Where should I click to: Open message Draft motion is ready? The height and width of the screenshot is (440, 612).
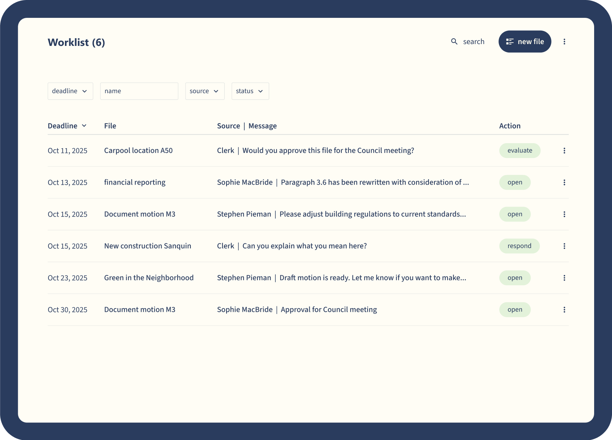(x=373, y=278)
